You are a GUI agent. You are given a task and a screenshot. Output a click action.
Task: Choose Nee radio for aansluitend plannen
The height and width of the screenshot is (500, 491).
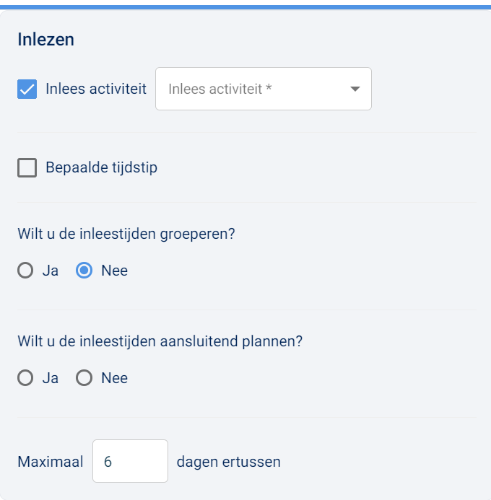tap(84, 378)
